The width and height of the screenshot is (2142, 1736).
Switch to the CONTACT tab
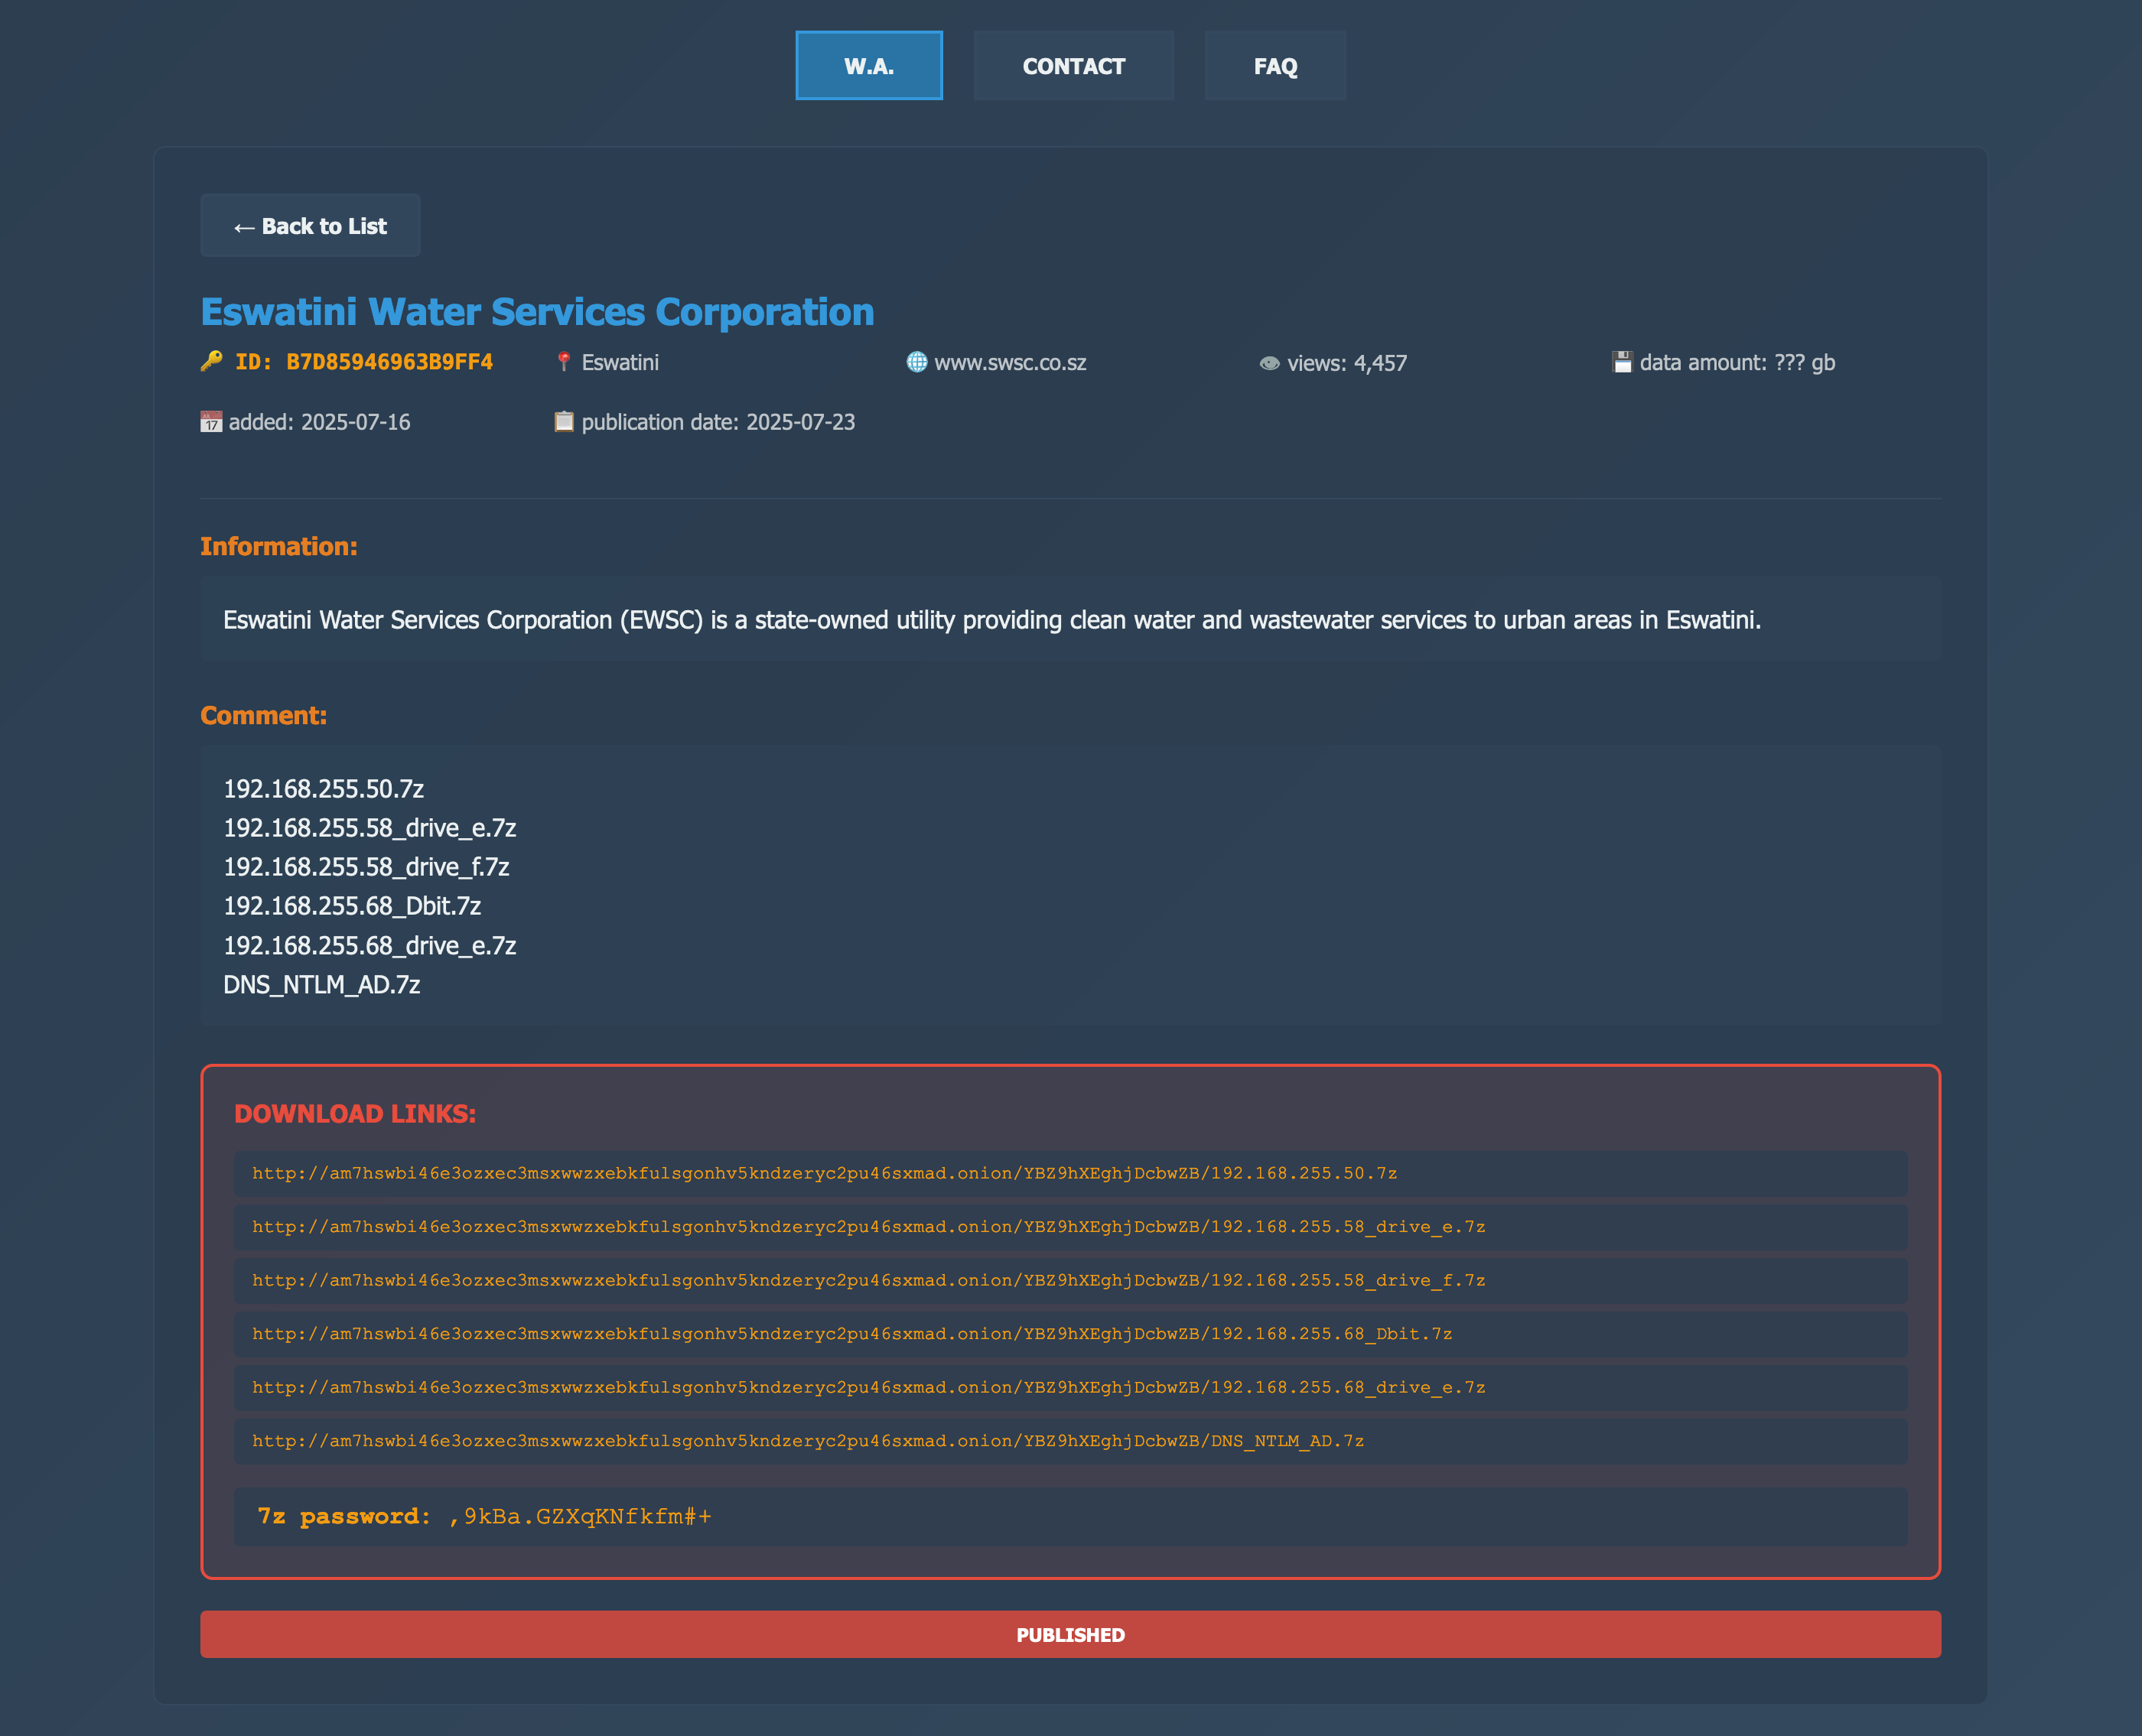pyautogui.click(x=1073, y=66)
